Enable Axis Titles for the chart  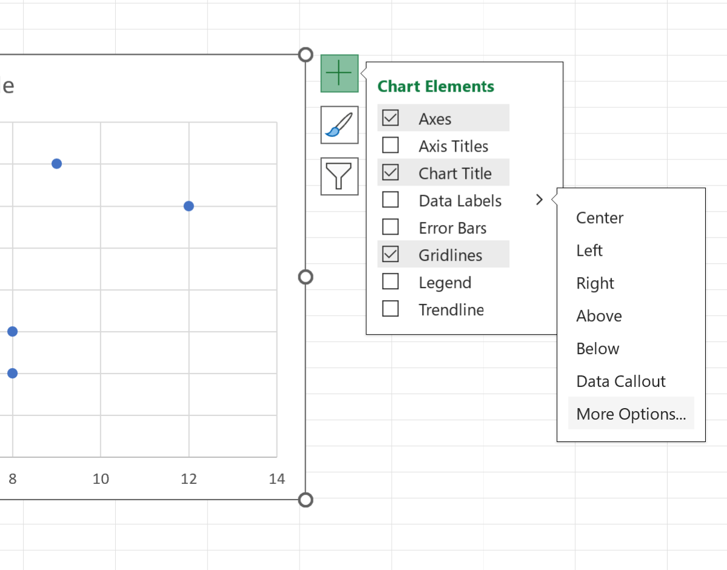pos(390,146)
